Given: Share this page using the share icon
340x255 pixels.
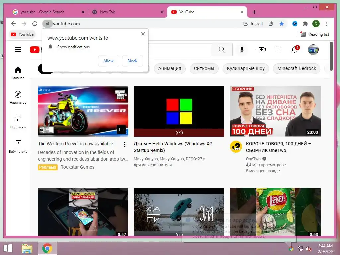Looking at the screenshot, I should (x=271, y=24).
